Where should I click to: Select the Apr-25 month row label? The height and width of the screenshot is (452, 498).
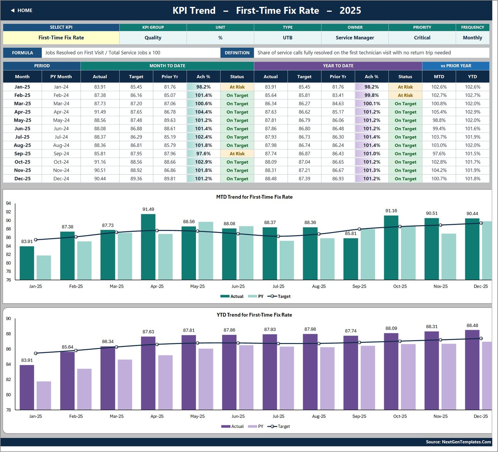pos(22,112)
